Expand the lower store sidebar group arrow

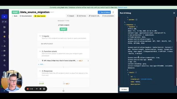coord(2,56)
